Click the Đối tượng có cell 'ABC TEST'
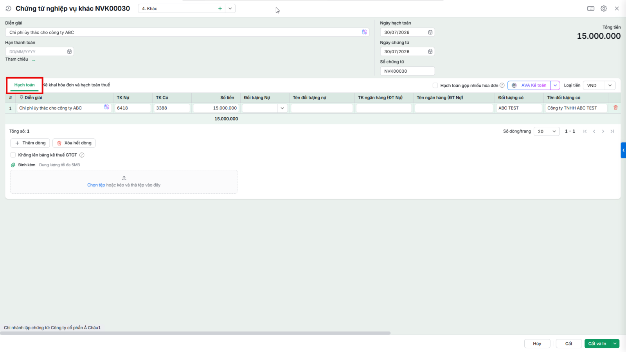The width and height of the screenshot is (626, 352). [519, 108]
